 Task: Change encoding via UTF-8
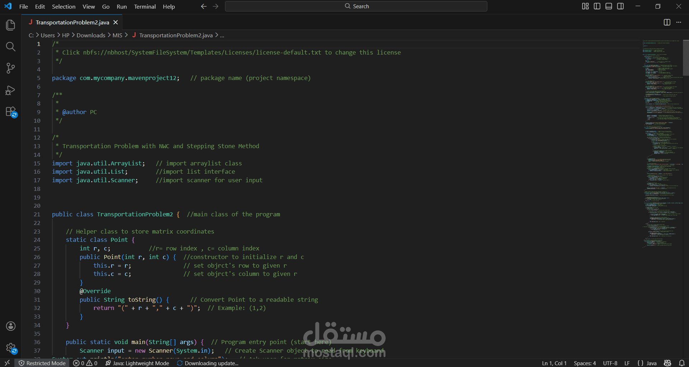(x=610, y=363)
